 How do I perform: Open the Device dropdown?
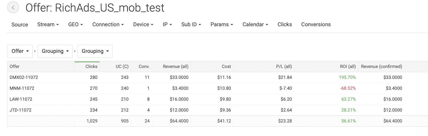[x=143, y=24]
